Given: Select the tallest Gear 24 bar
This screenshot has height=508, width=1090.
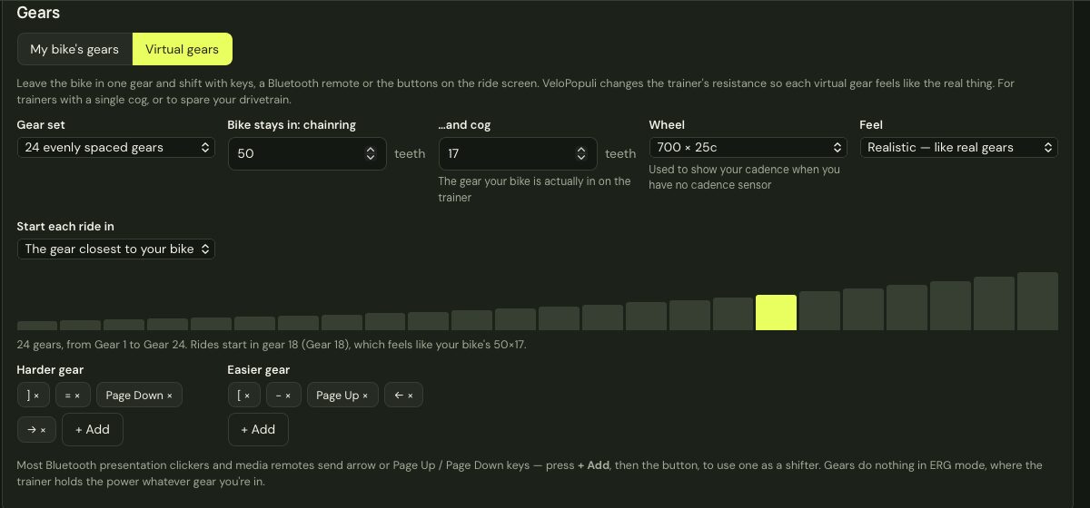Looking at the screenshot, I should [x=1037, y=301].
